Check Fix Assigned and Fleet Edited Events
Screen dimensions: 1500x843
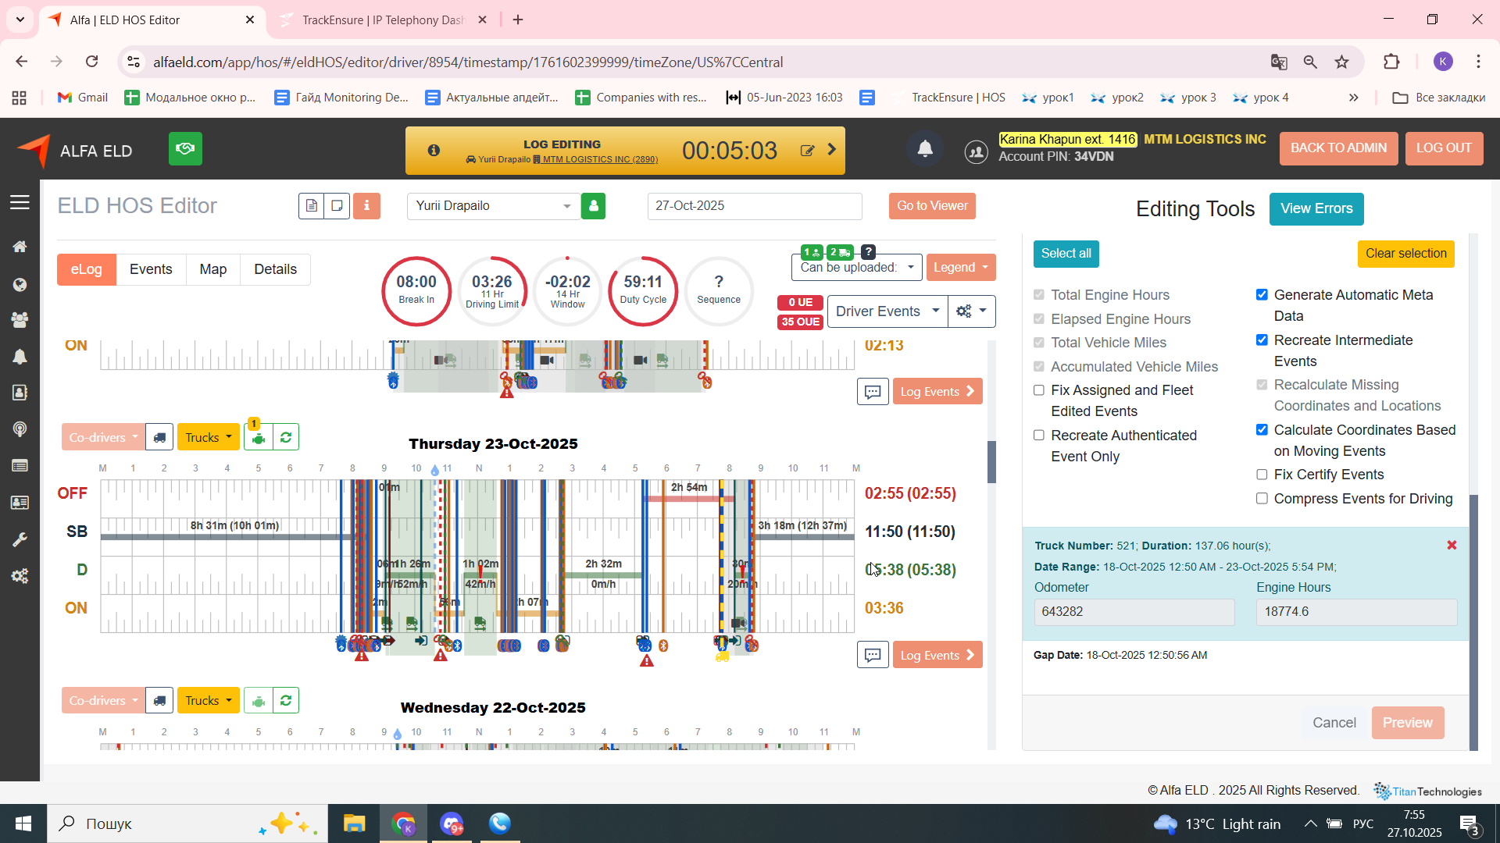coord(1039,390)
